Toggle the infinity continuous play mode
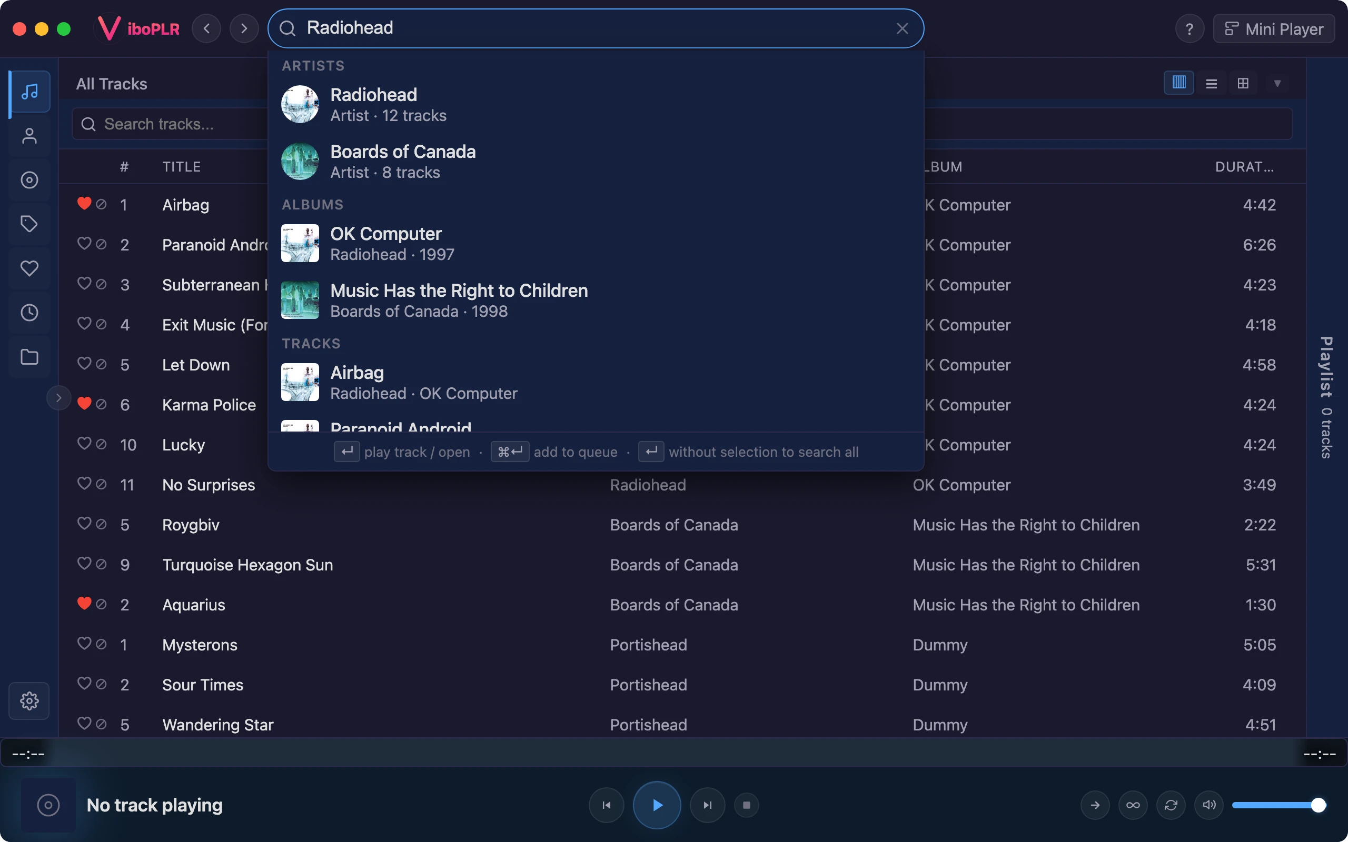 click(x=1133, y=805)
